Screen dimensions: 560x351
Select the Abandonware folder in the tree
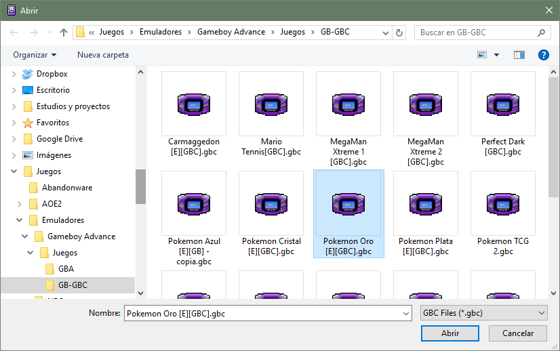point(67,188)
